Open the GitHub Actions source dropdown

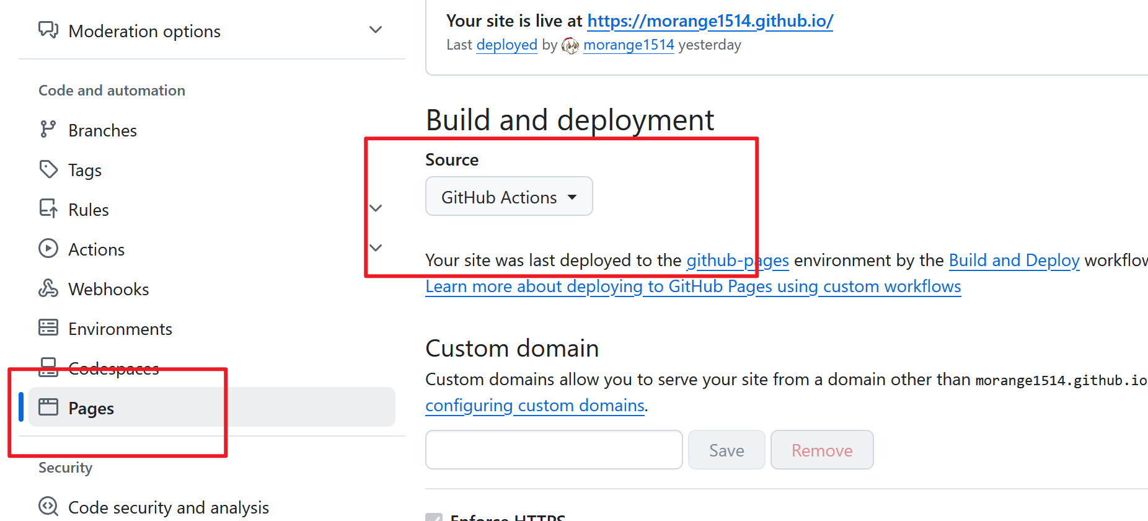(509, 197)
